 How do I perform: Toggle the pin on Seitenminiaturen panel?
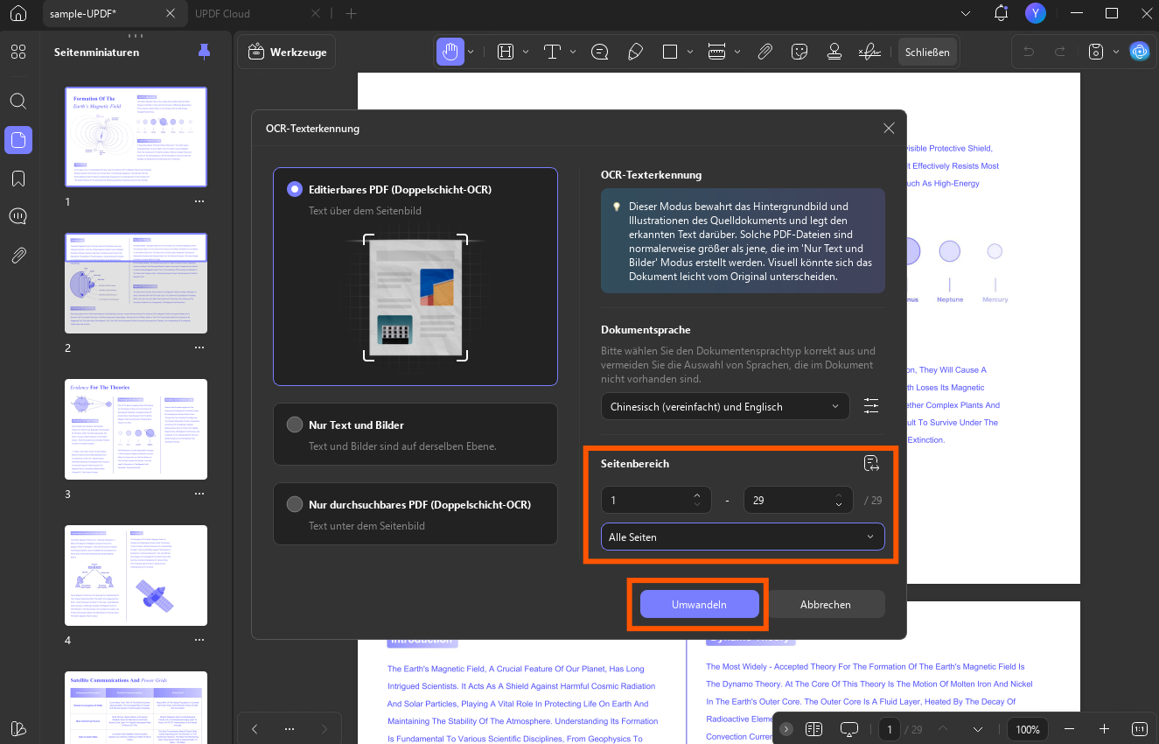205,52
